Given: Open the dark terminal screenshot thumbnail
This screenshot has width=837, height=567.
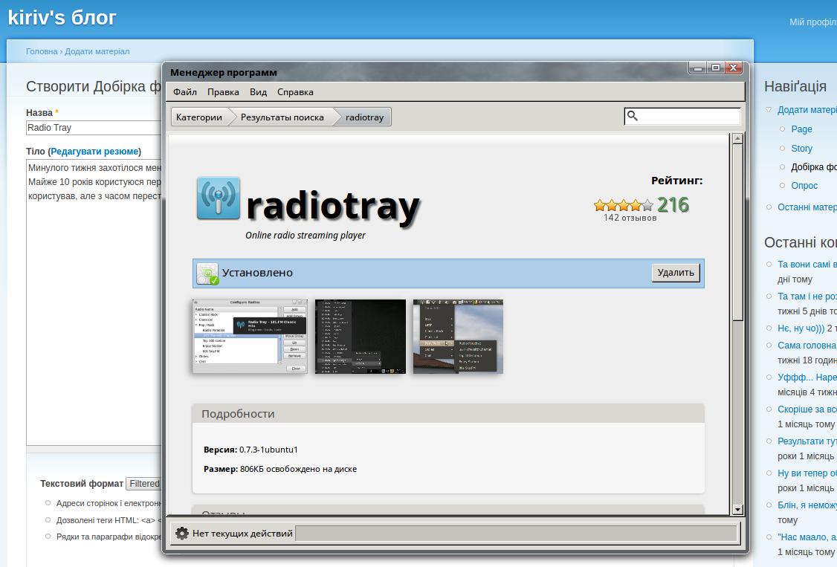Looking at the screenshot, I should coord(361,337).
